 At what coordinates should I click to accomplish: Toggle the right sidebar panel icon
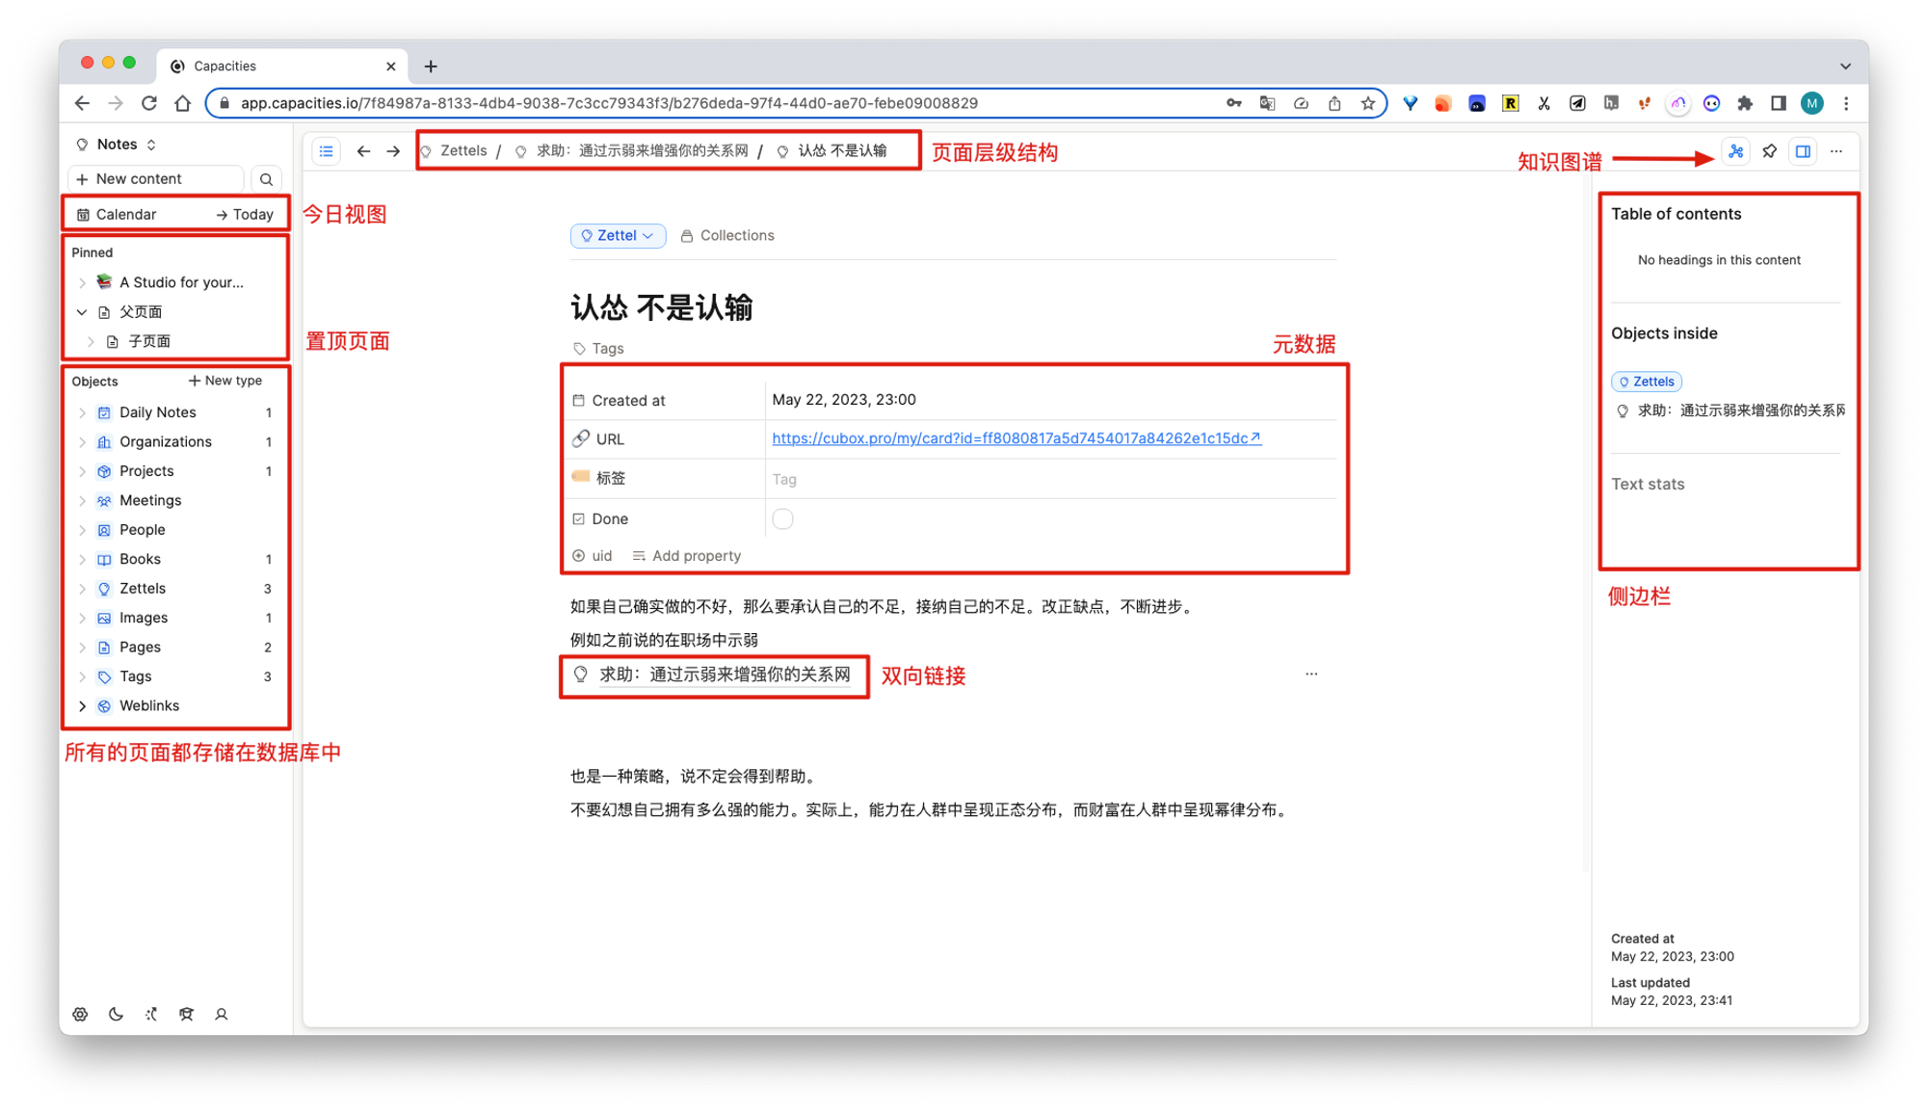(x=1803, y=151)
